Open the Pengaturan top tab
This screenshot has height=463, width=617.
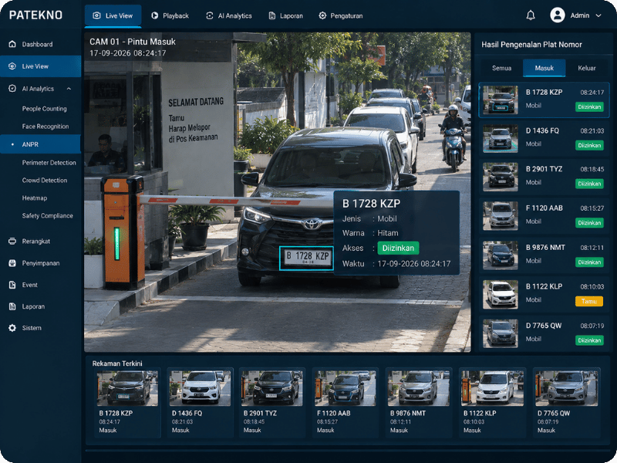pyautogui.click(x=341, y=15)
